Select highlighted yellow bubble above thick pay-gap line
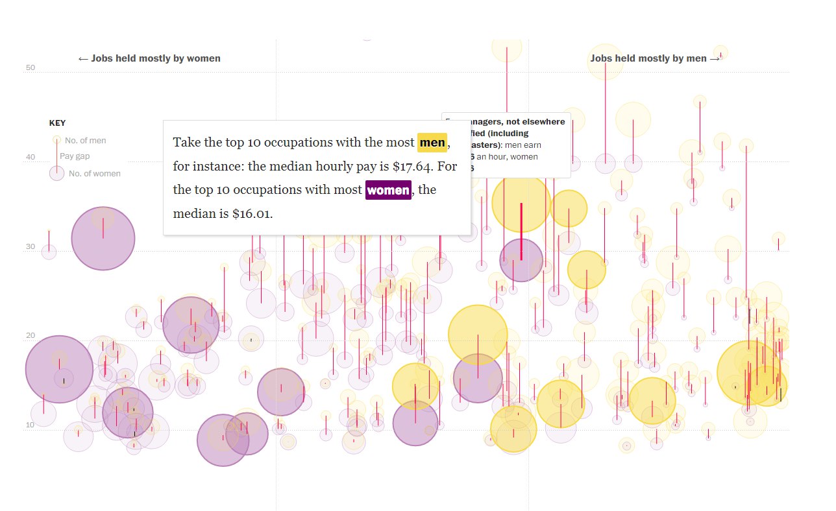This screenshot has height=511, width=836. pos(521,203)
